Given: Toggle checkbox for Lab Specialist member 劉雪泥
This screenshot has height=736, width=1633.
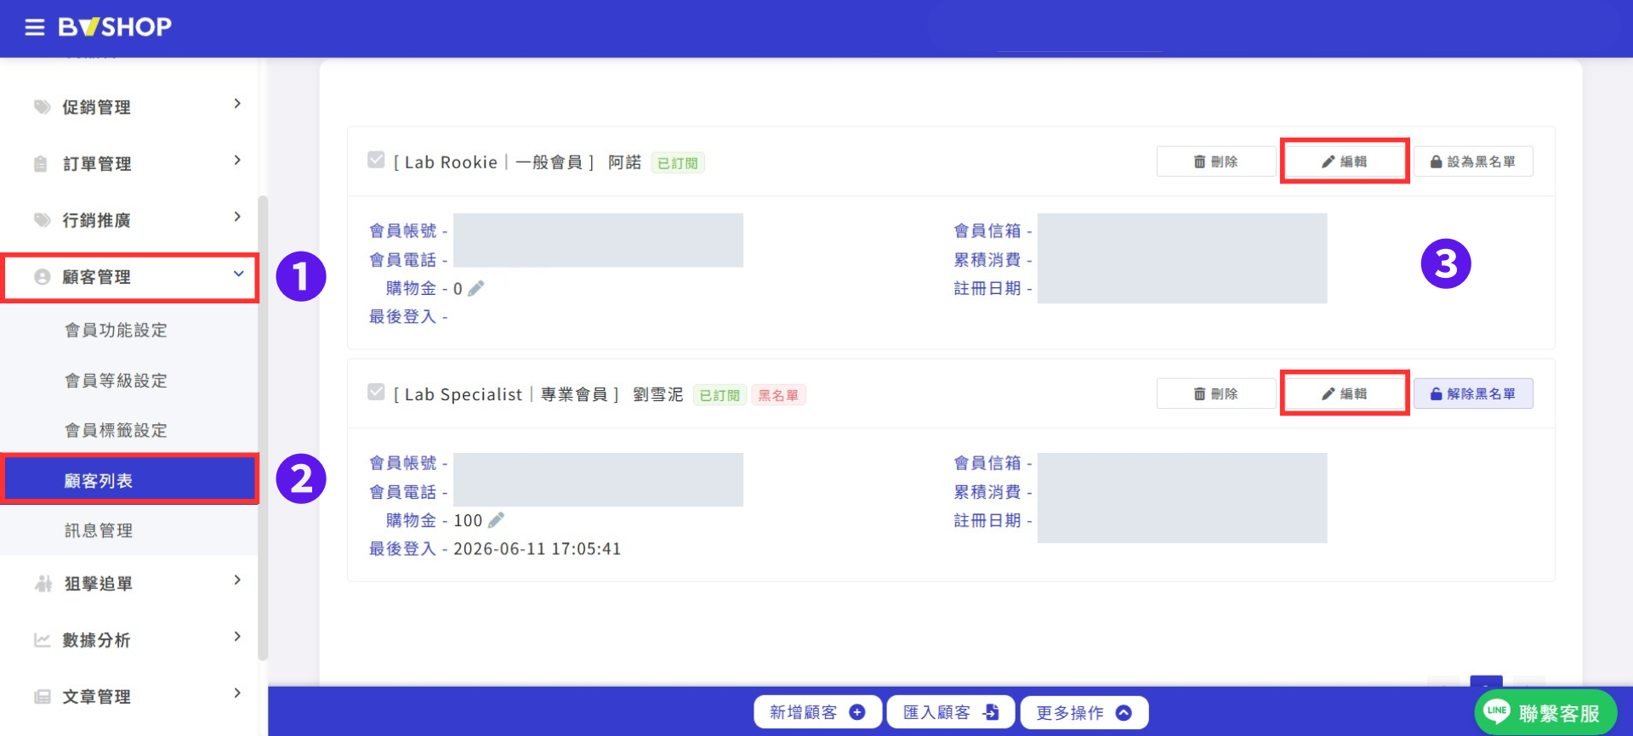Looking at the screenshot, I should tap(376, 392).
